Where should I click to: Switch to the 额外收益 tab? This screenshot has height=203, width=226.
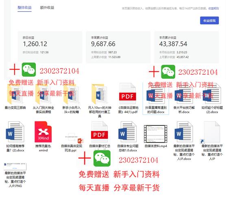(x=47, y=7)
